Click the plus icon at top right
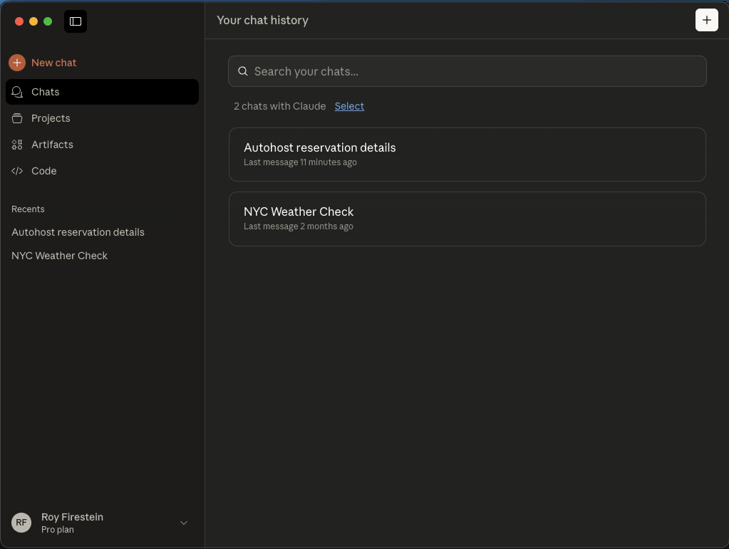This screenshot has height=549, width=729. (706, 20)
